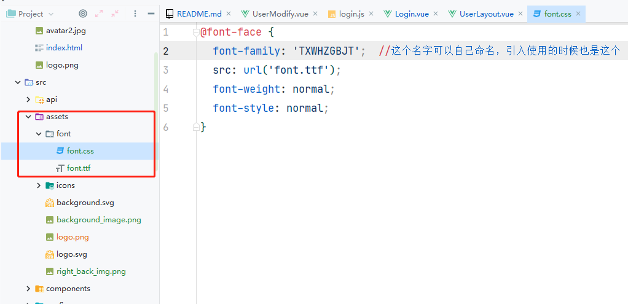Click the index.html file icon
The height and width of the screenshot is (304, 628).
point(39,48)
